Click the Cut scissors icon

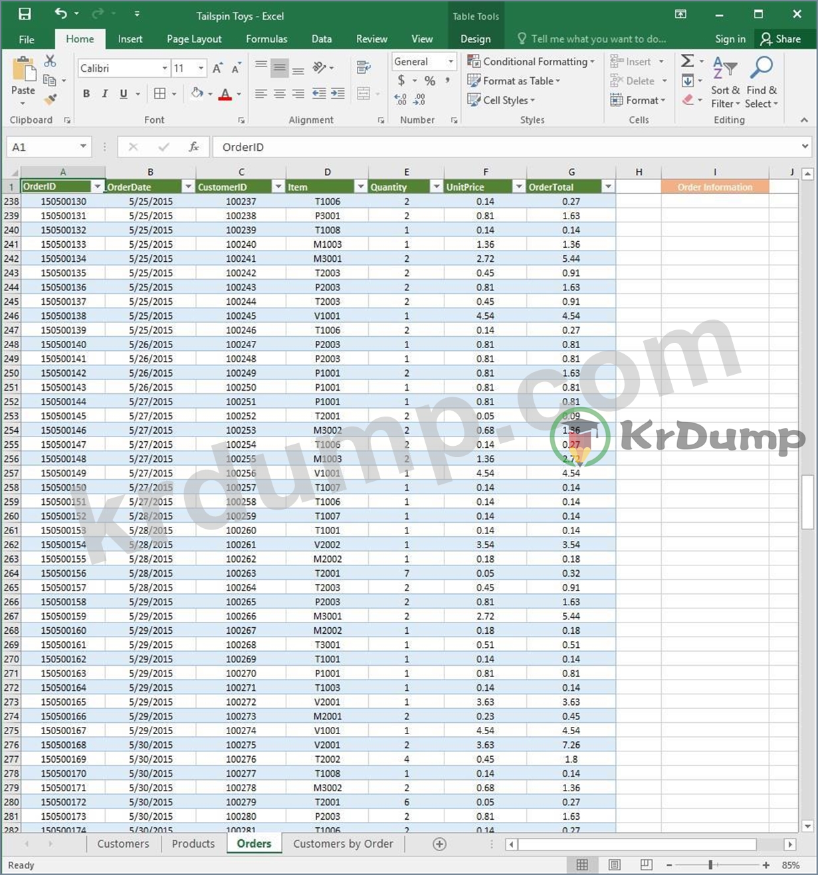tap(50, 61)
